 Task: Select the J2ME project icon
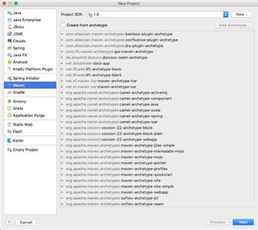tap(9, 34)
